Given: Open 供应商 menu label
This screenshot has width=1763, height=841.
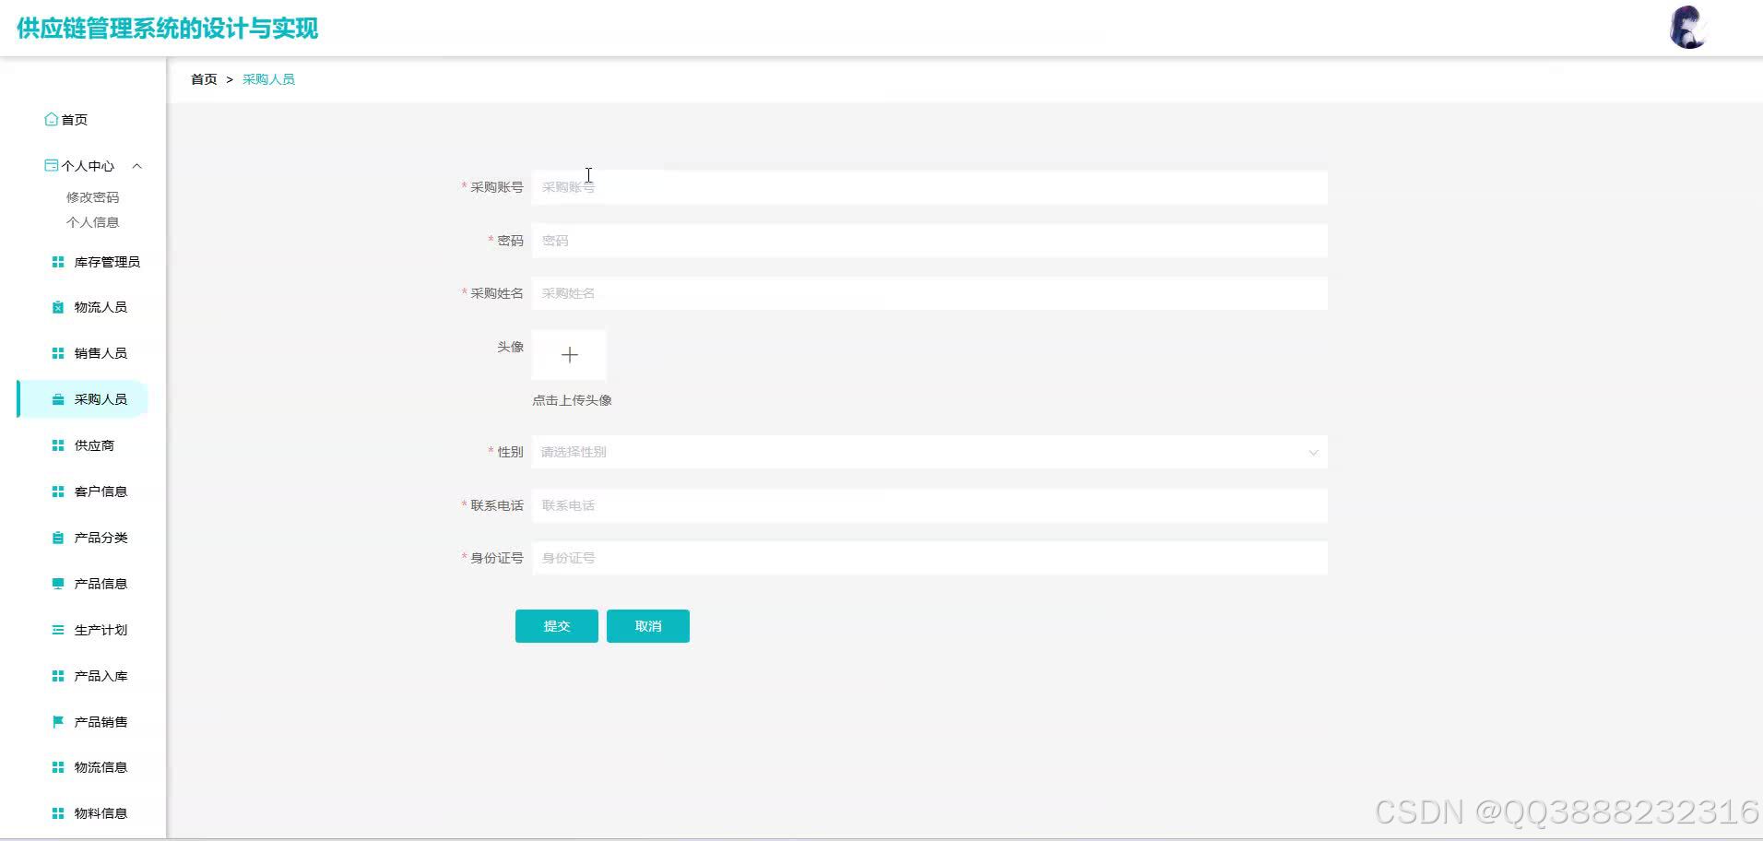Looking at the screenshot, I should pos(94,445).
